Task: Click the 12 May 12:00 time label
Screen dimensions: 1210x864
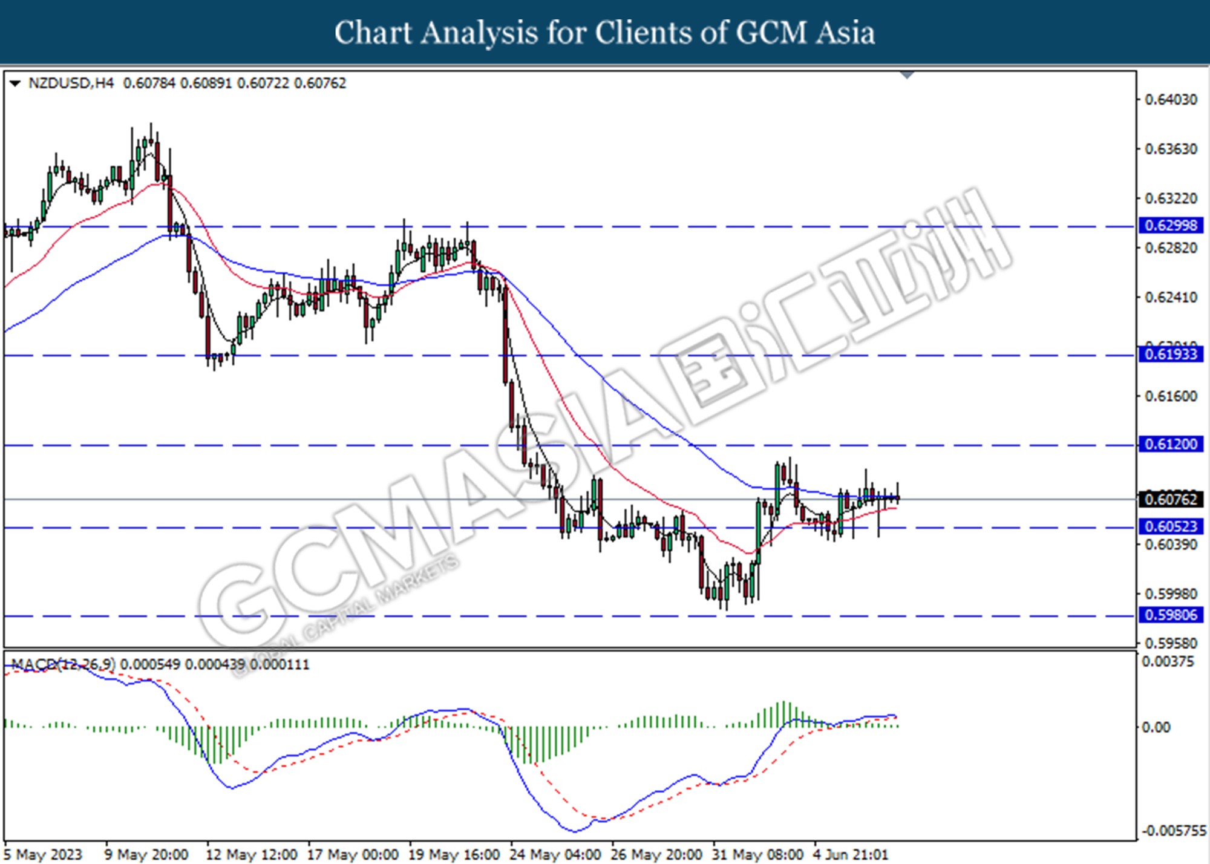Action: point(251,854)
